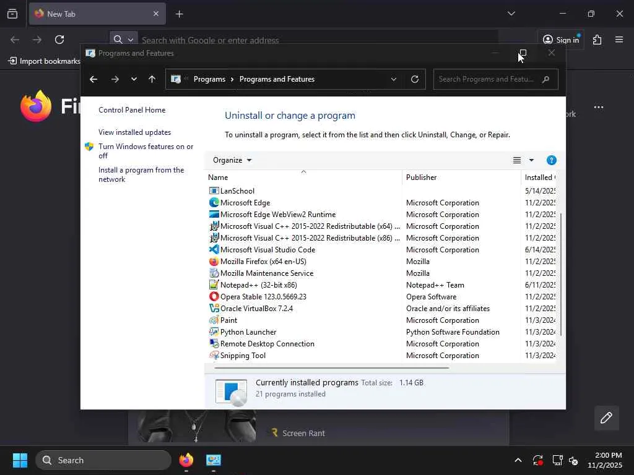
Task: Click Import bookmarks in Firefox toolbar
Action: [45, 61]
